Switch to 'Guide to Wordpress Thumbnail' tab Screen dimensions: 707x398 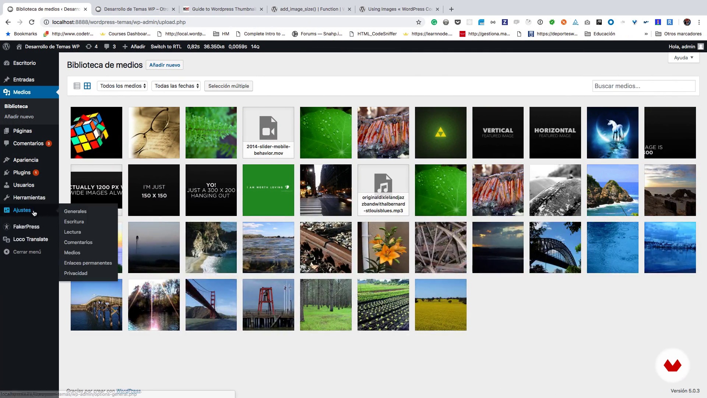pos(224,9)
